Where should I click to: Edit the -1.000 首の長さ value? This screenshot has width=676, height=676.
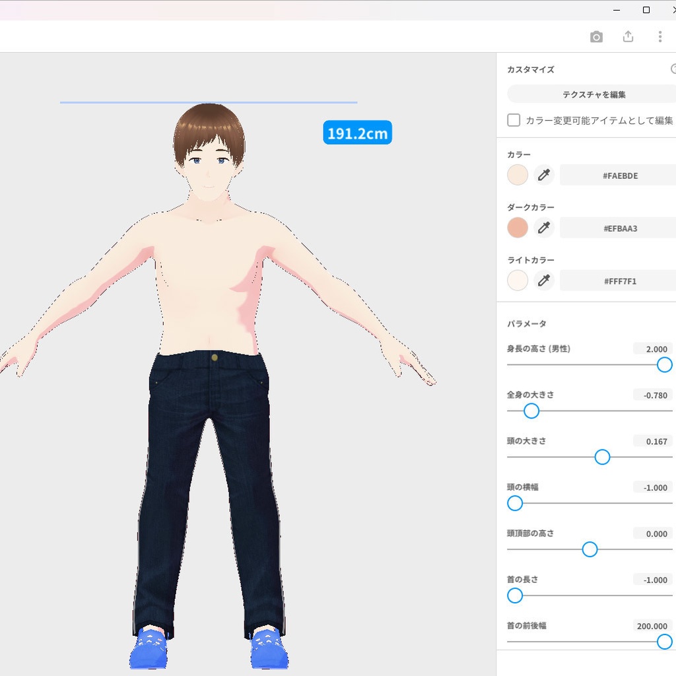[x=653, y=580]
